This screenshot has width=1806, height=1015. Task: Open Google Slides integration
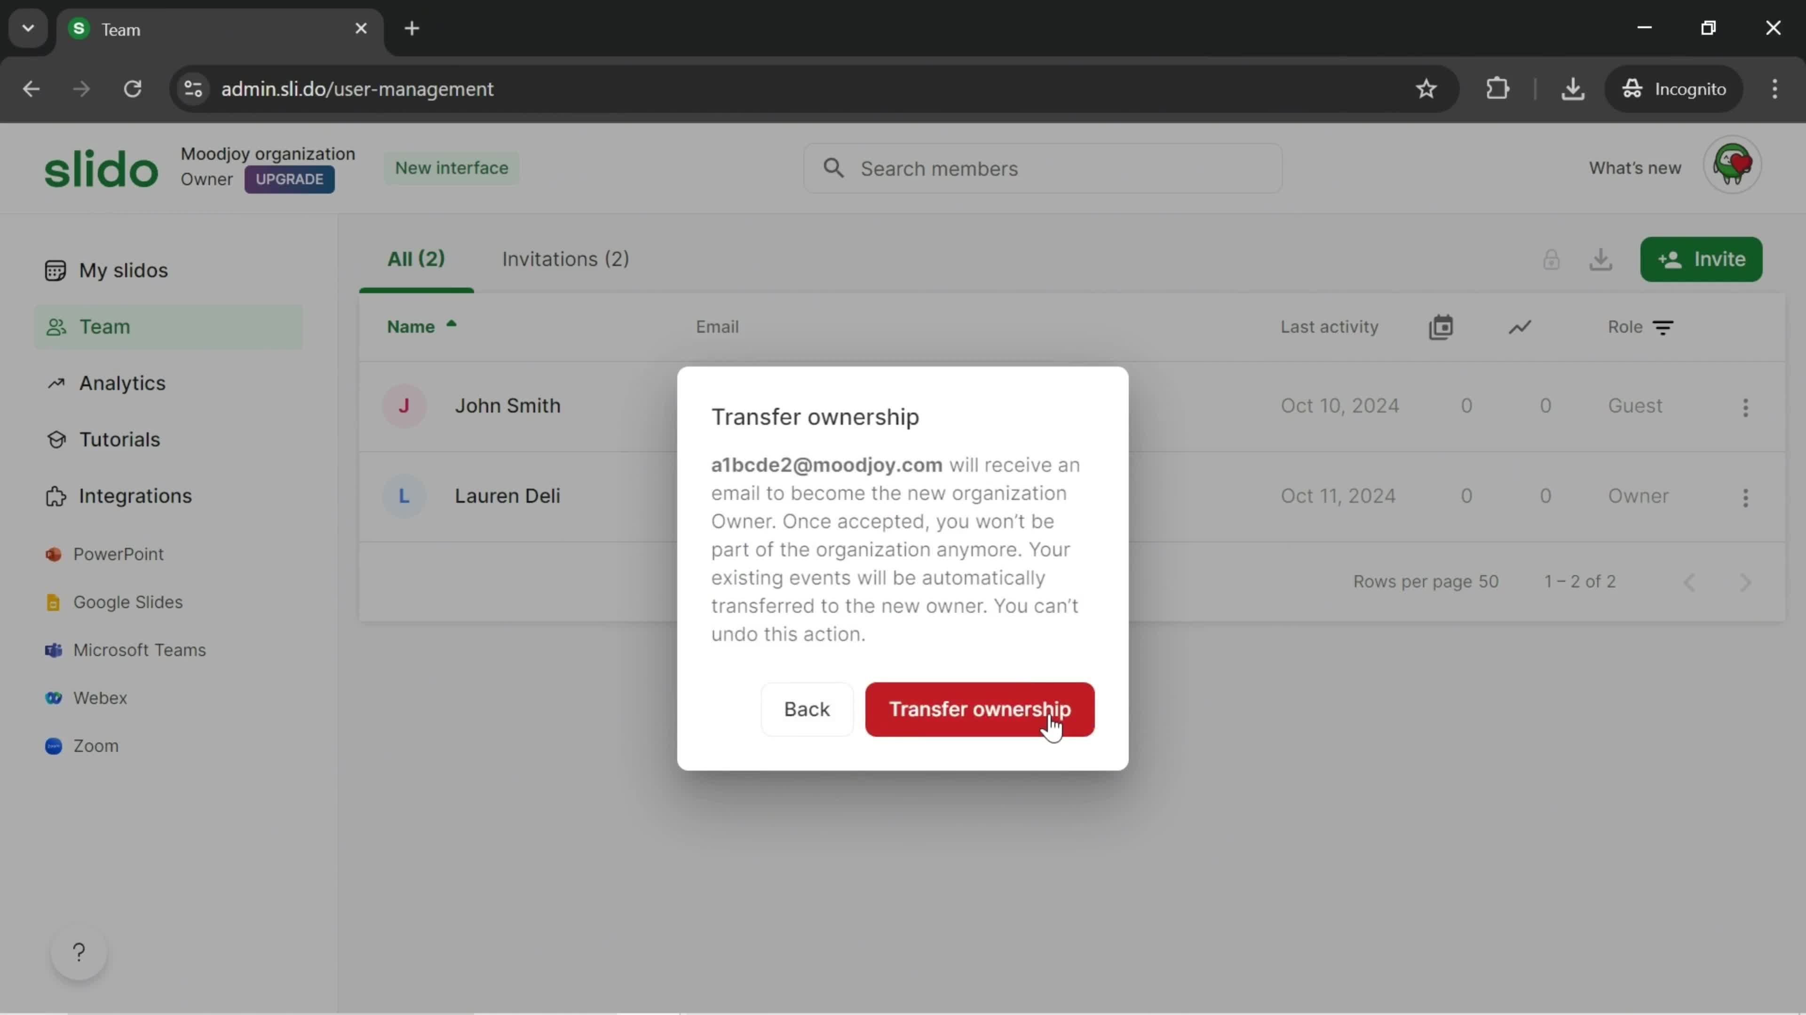[x=128, y=601]
